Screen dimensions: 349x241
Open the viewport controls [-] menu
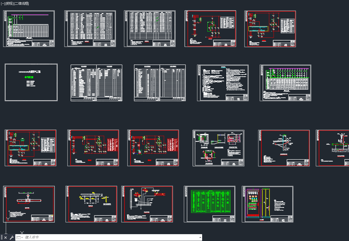pyautogui.click(x=3, y=3)
